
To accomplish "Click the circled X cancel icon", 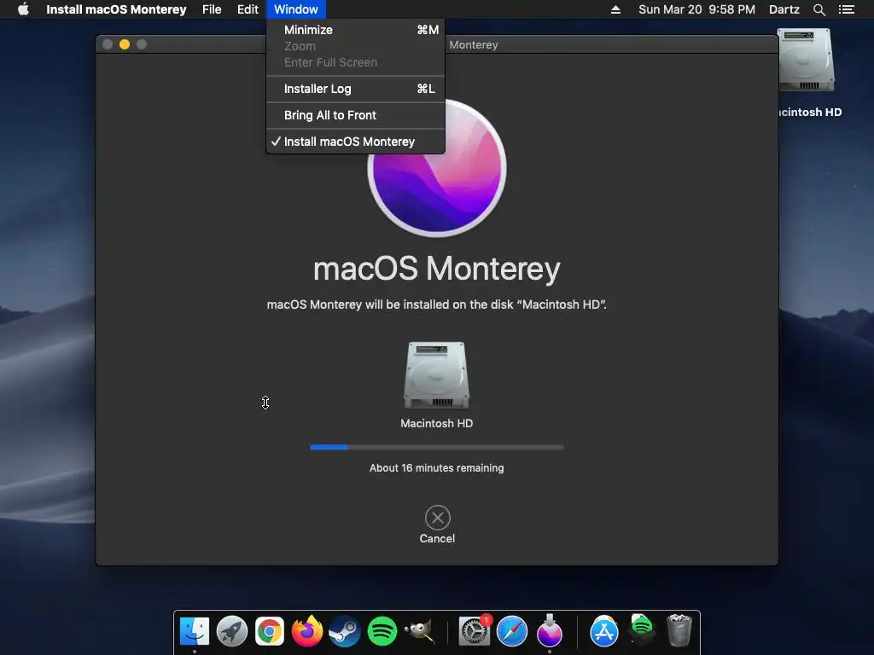I will (438, 518).
